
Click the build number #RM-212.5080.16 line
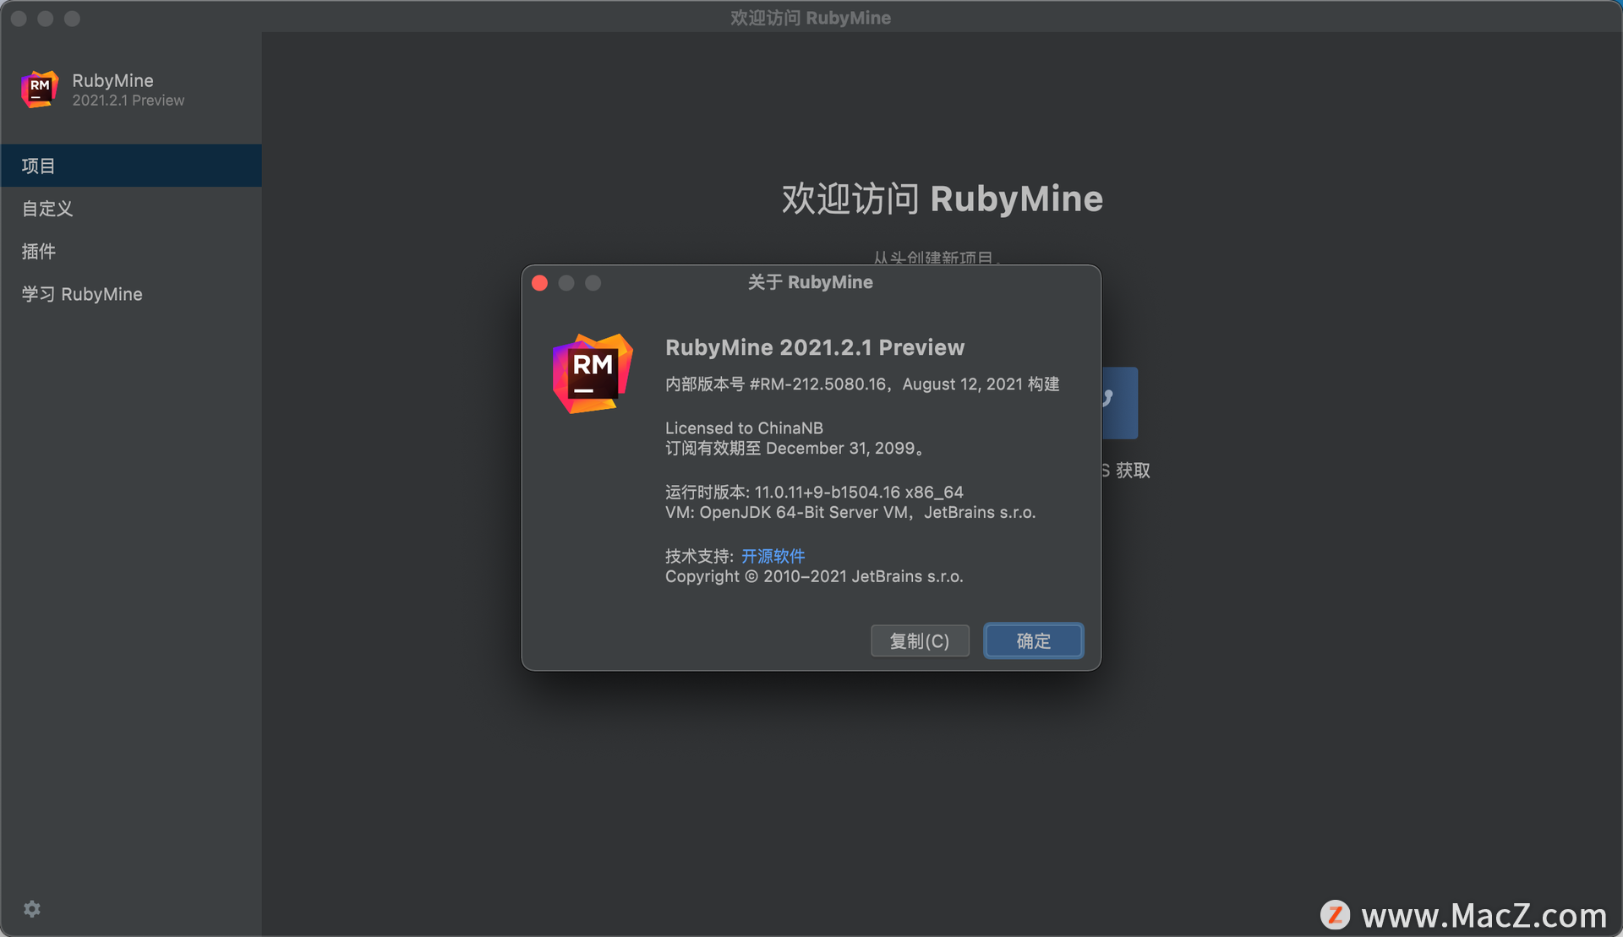click(862, 384)
